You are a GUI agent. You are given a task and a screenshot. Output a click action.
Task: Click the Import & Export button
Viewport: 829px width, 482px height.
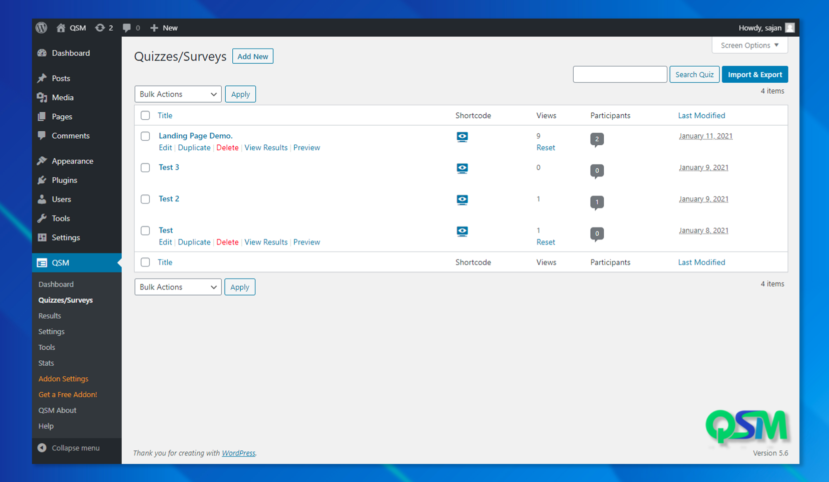pyautogui.click(x=755, y=74)
